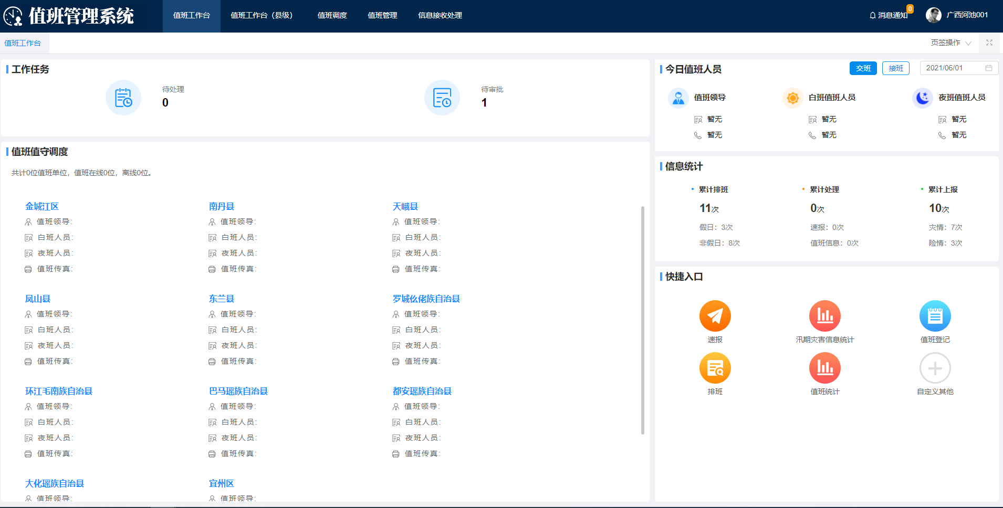The height and width of the screenshot is (508, 1003).
Task: Click the 待审批 approval icon
Action: pos(442,98)
